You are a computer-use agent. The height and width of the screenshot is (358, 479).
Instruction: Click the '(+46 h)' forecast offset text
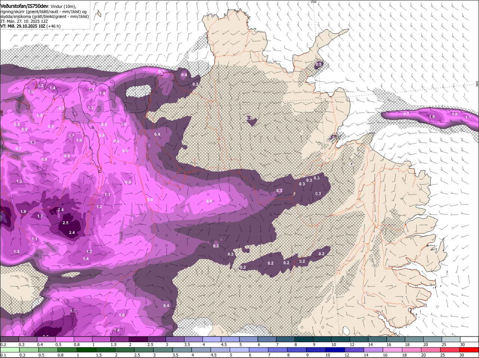(54, 26)
